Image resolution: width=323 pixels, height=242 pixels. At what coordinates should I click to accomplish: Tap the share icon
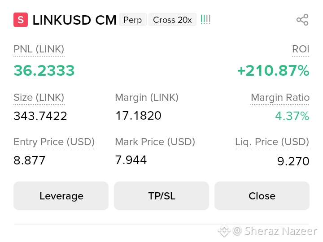pos(302,20)
